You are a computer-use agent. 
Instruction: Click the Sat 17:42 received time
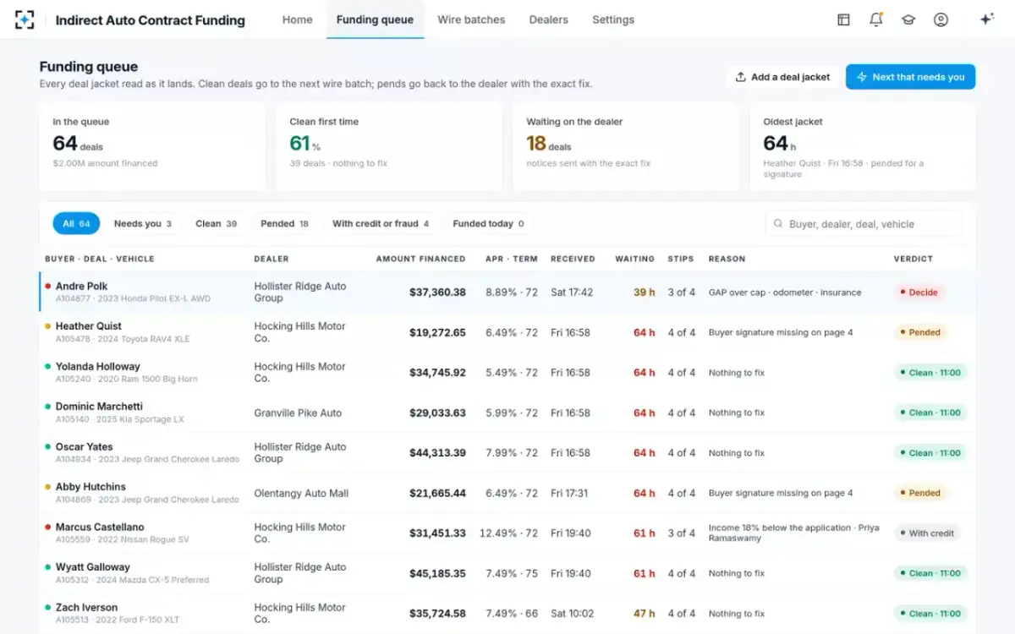click(572, 292)
